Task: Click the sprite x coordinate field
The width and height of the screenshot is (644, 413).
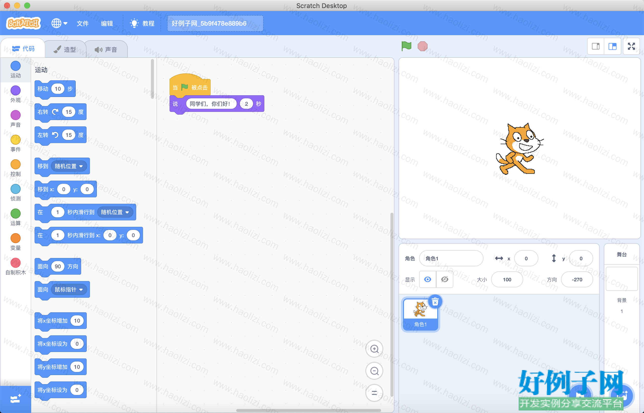Action: [526, 258]
